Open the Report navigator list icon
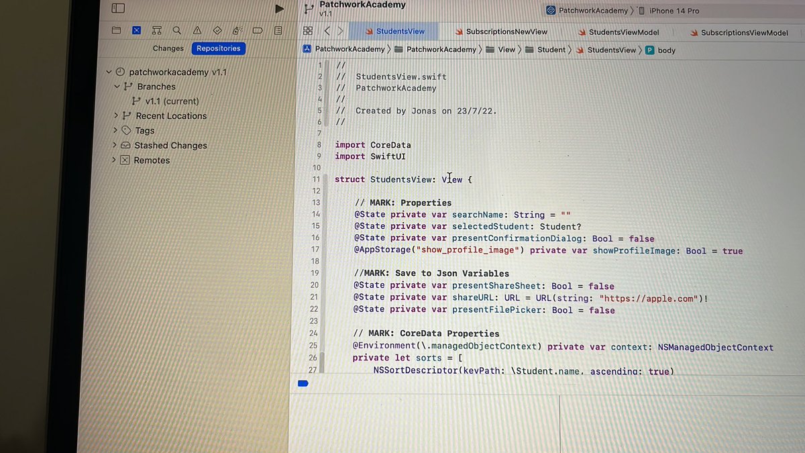 pos(277,30)
